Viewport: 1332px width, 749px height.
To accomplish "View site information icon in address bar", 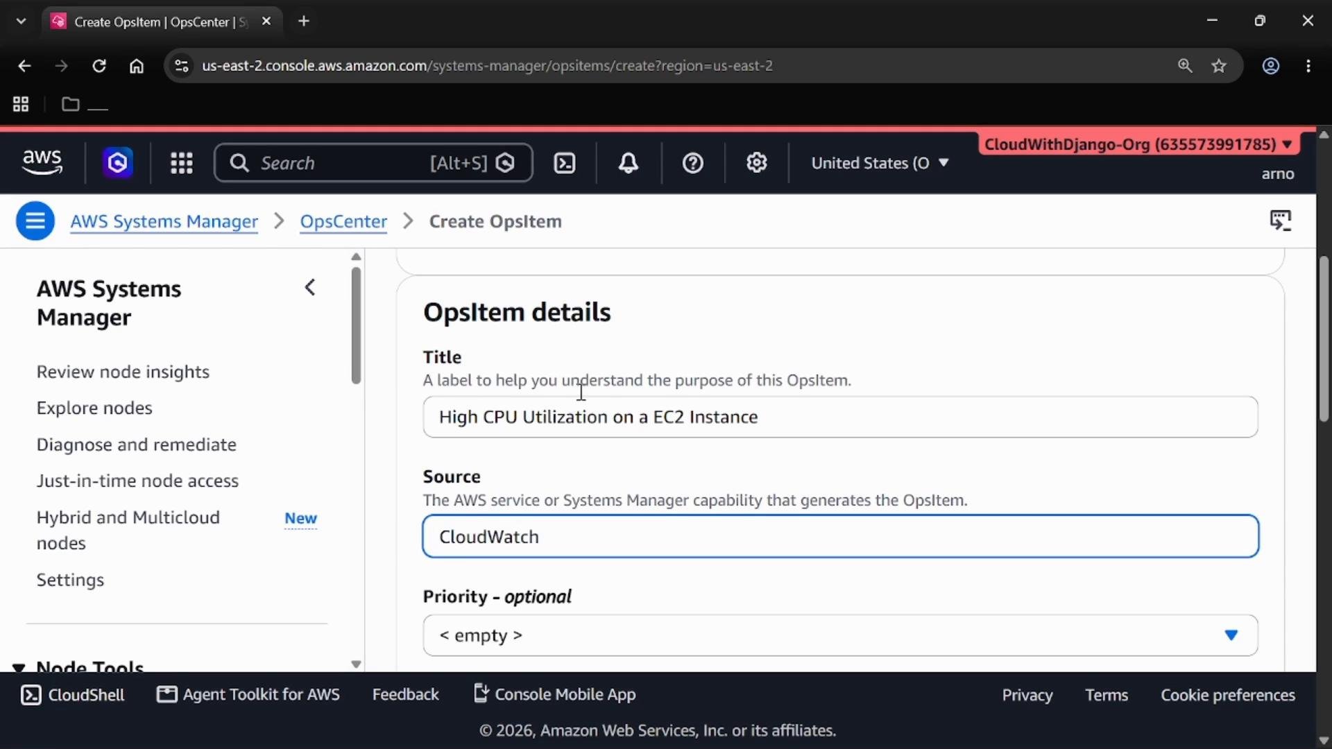I will [181, 66].
